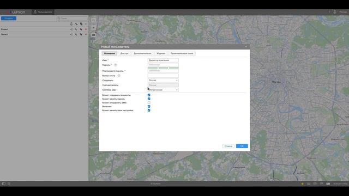Click the help icon beside Пароль label

click(x=115, y=65)
